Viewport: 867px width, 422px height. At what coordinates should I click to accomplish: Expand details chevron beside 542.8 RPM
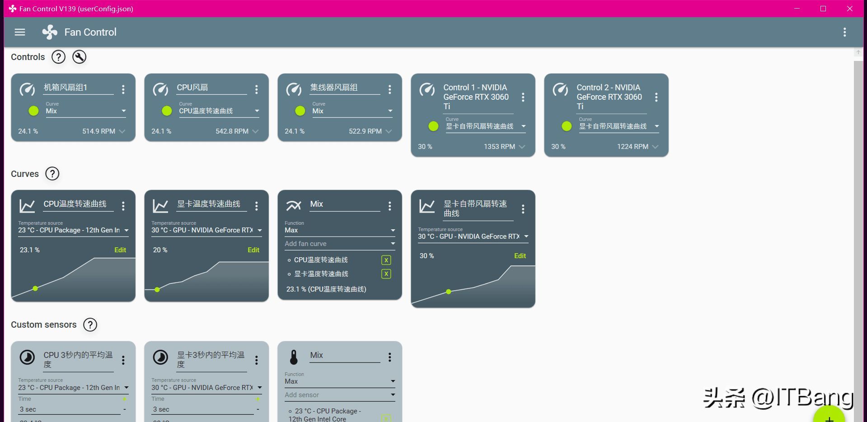[x=255, y=131]
